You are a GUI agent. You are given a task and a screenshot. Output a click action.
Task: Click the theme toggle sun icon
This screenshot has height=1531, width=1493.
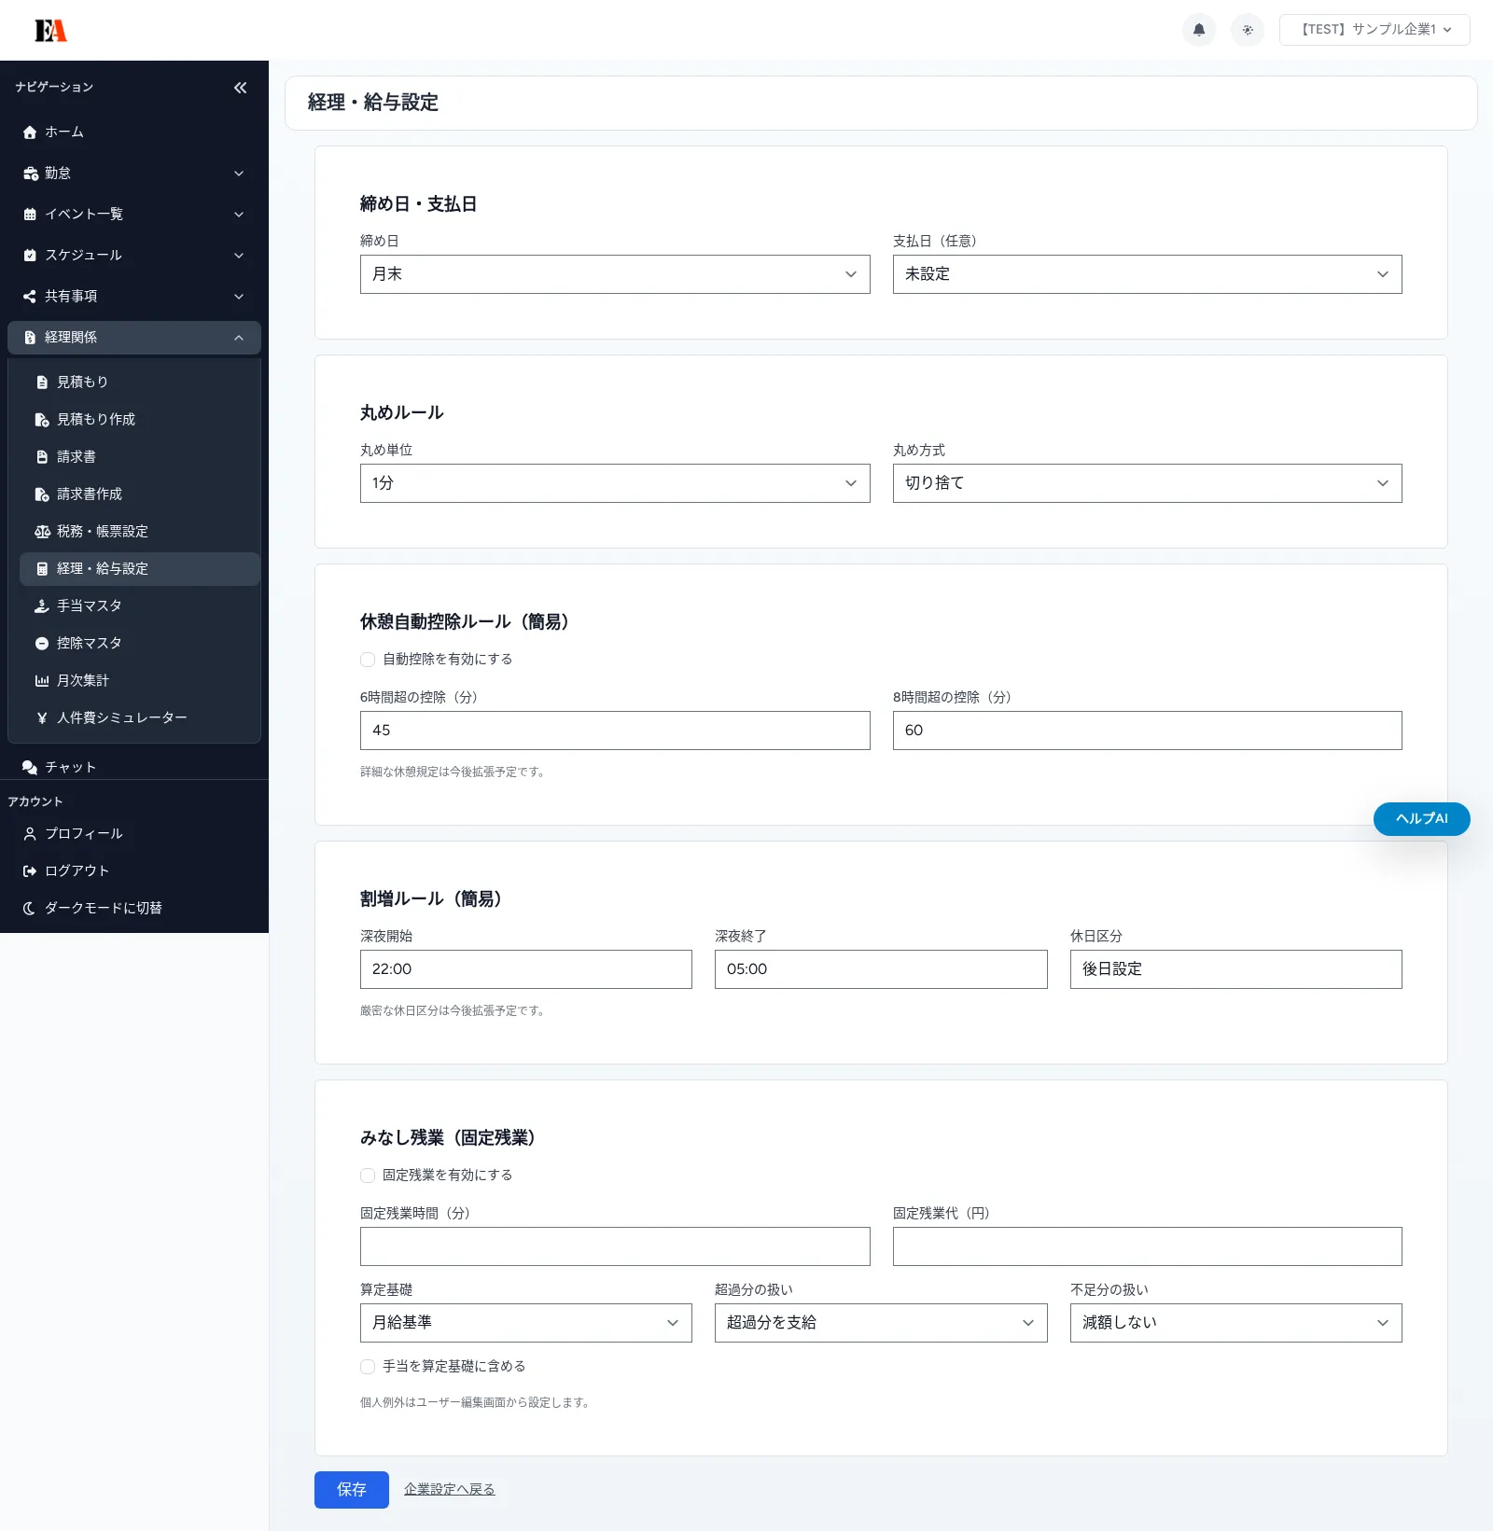[1248, 30]
